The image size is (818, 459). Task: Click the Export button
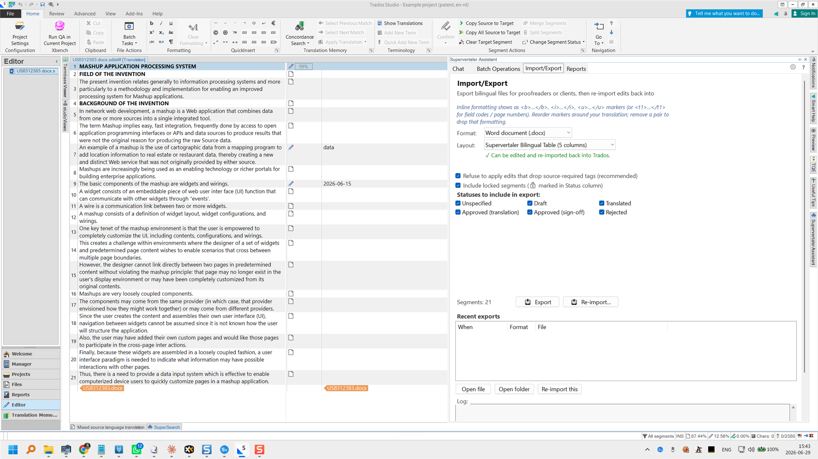538,302
